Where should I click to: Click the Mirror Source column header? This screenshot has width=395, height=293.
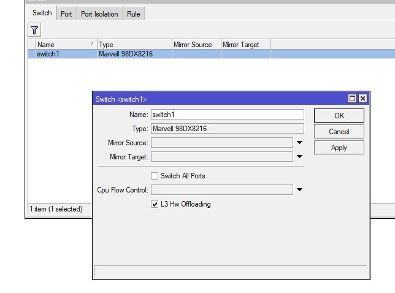pyautogui.click(x=196, y=45)
